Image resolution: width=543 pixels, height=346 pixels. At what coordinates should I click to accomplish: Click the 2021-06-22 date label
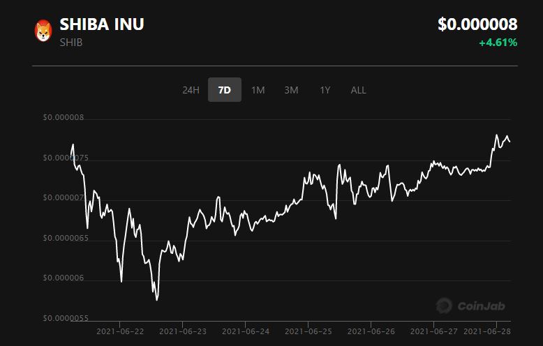click(x=120, y=331)
